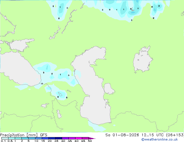Click the '50' legend value

pos(90,141)
